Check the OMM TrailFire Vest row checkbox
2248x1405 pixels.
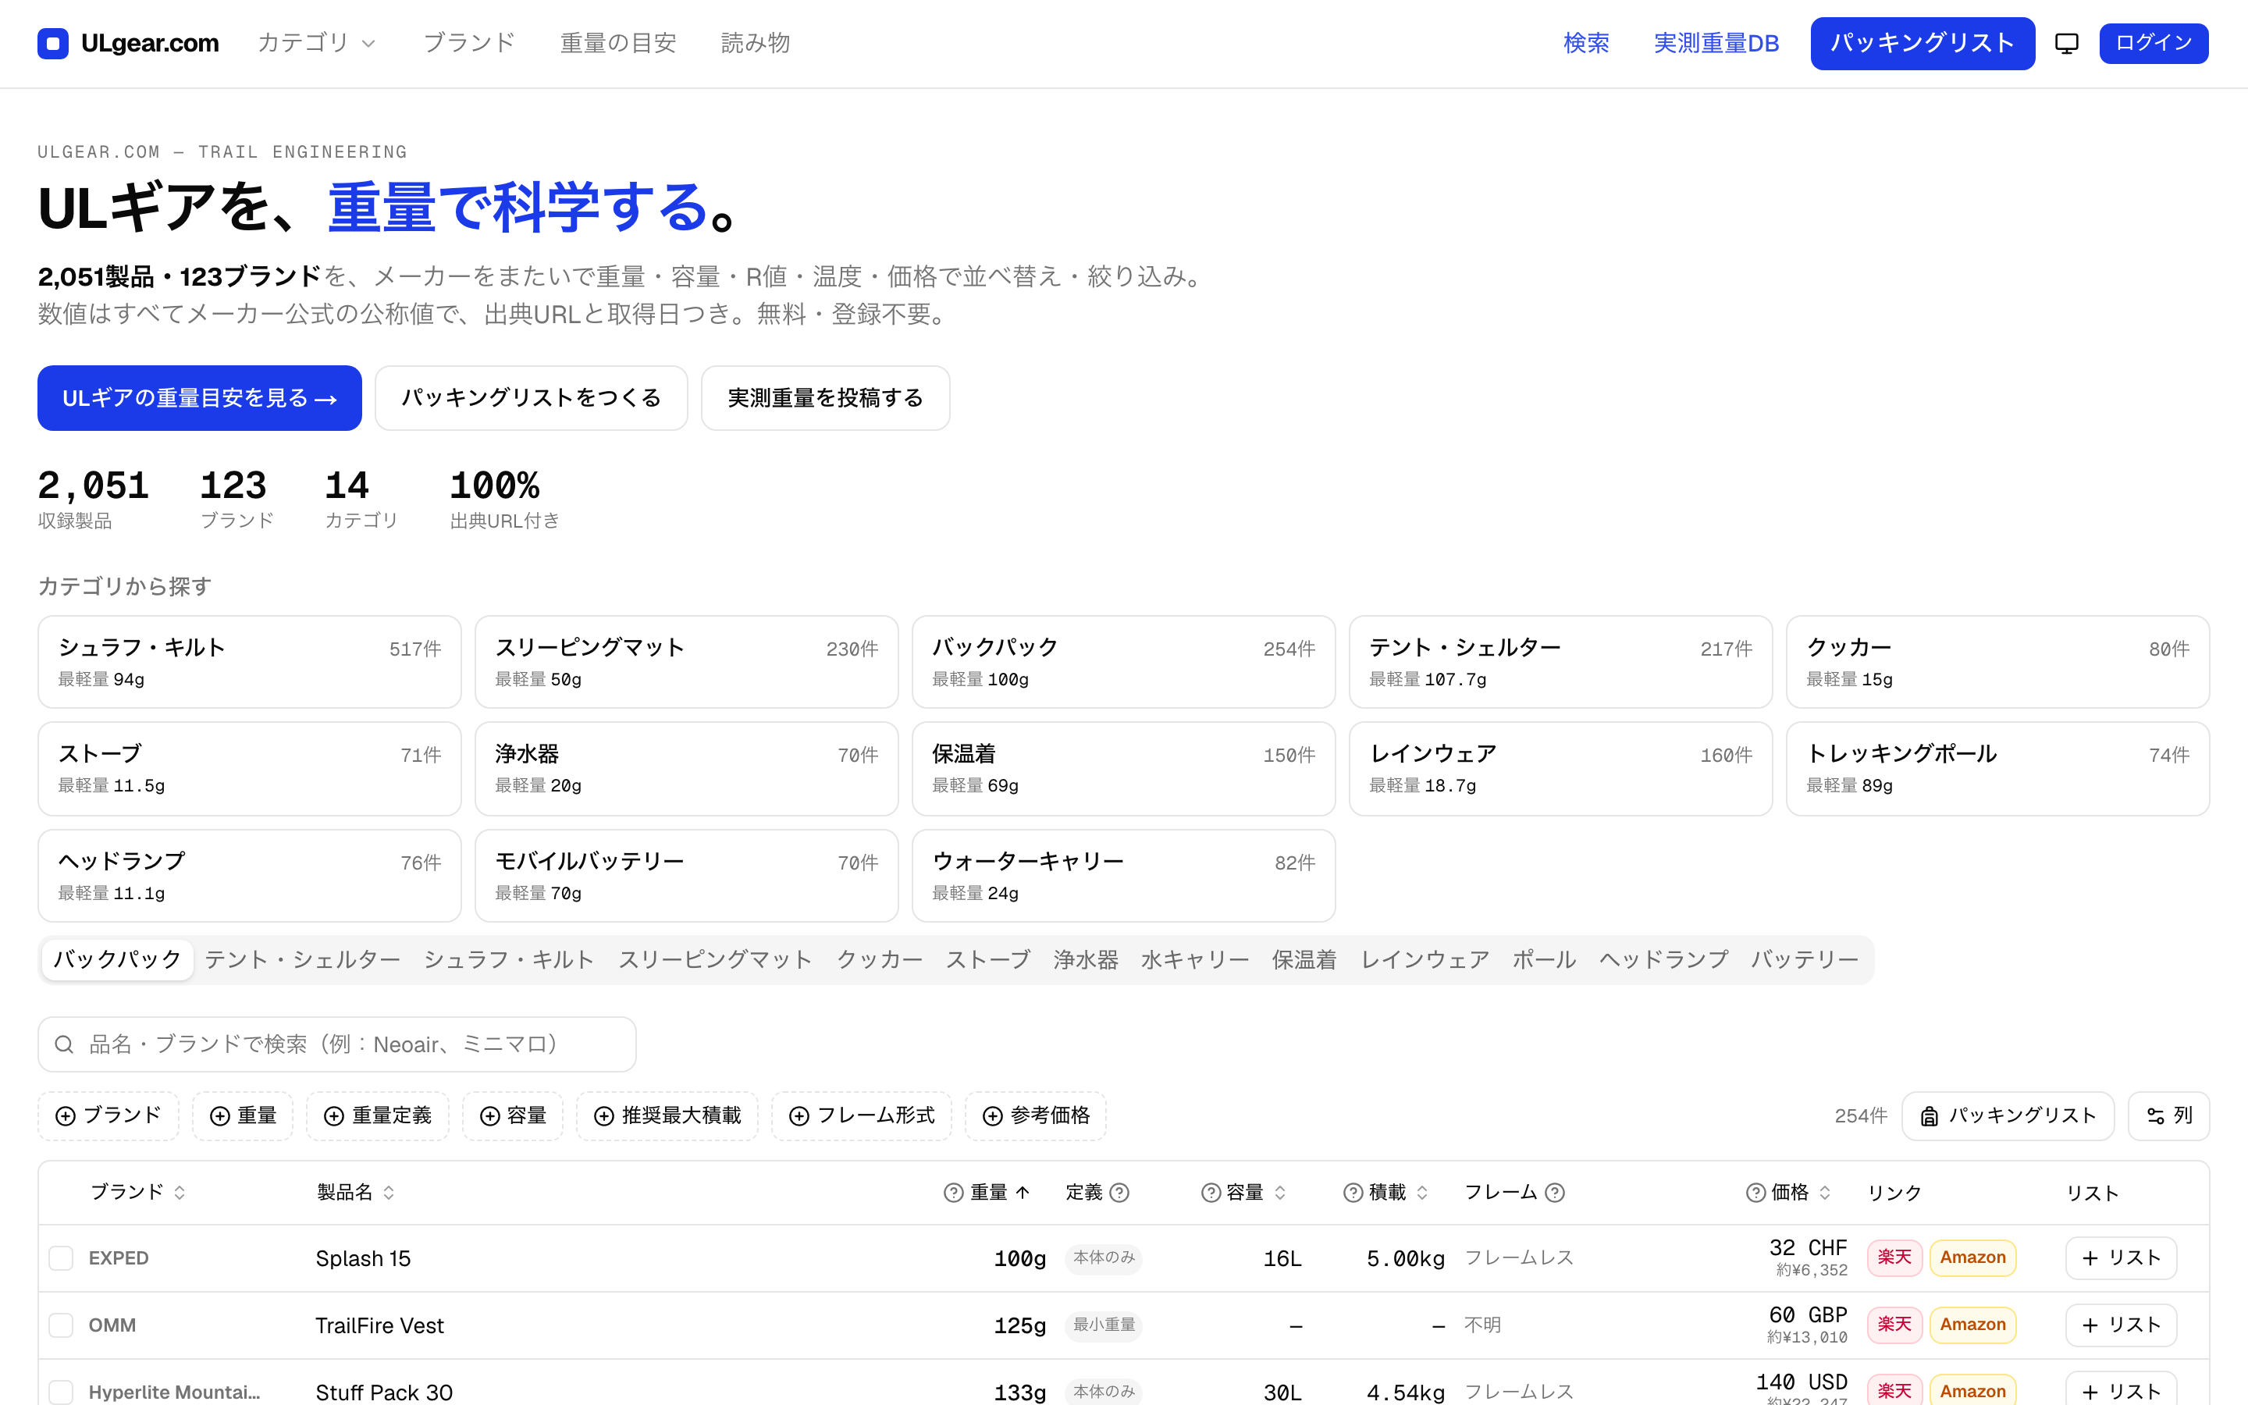(62, 1325)
